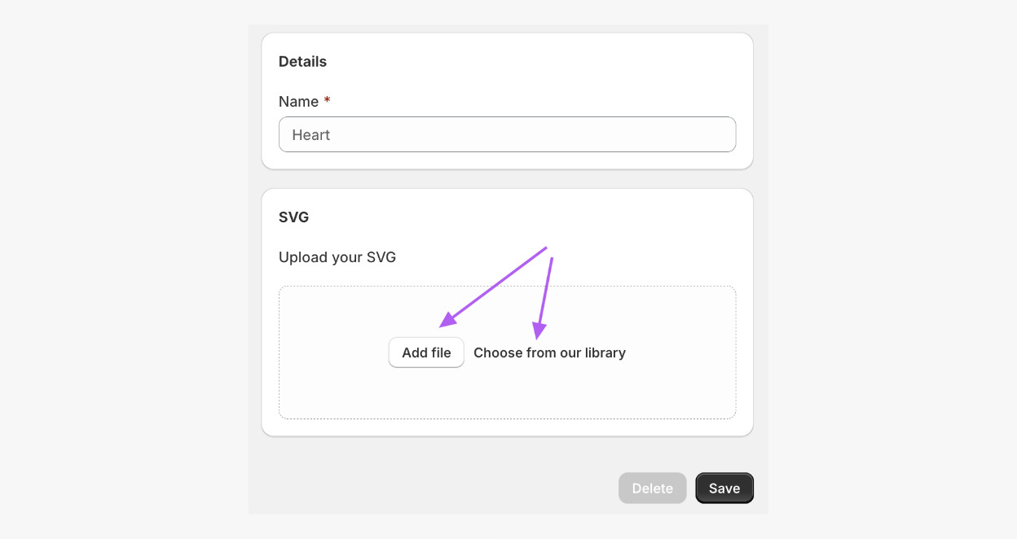Image resolution: width=1017 pixels, height=539 pixels.
Task: Click the gray footer area left of Delete
Action: coord(432,489)
